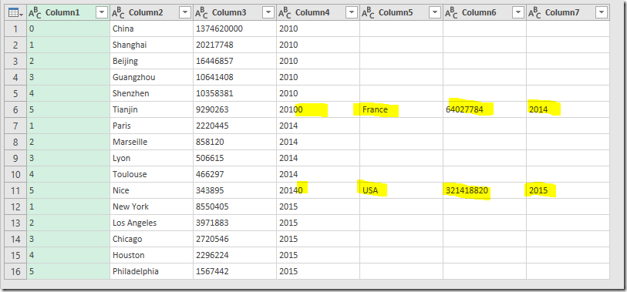Click the 3971883 value
The height and width of the screenshot is (292, 627).
point(212,223)
